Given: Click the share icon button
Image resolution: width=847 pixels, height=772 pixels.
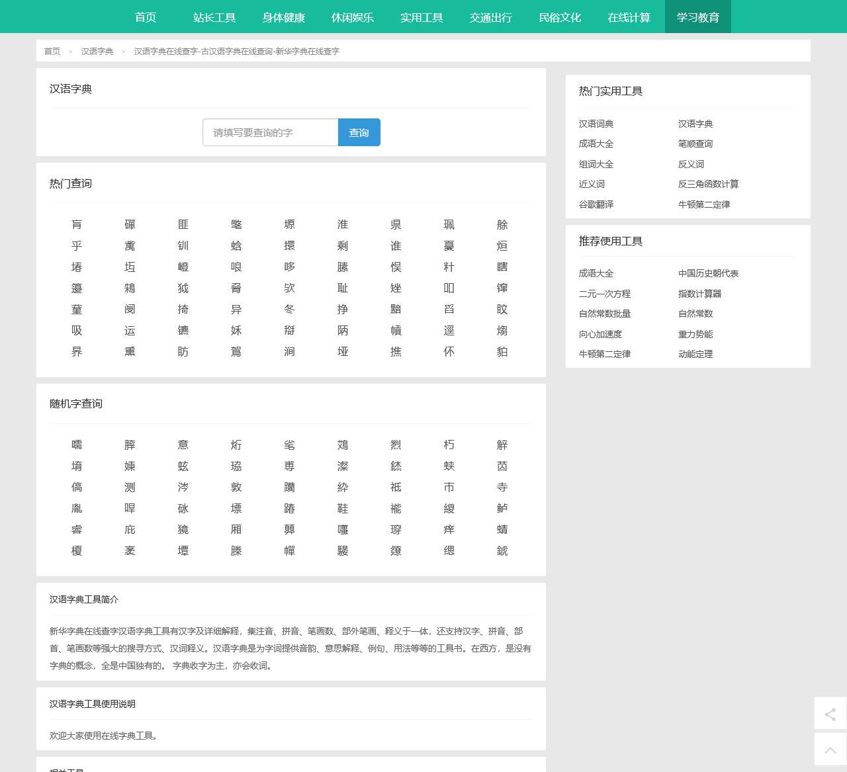Looking at the screenshot, I should [830, 714].
